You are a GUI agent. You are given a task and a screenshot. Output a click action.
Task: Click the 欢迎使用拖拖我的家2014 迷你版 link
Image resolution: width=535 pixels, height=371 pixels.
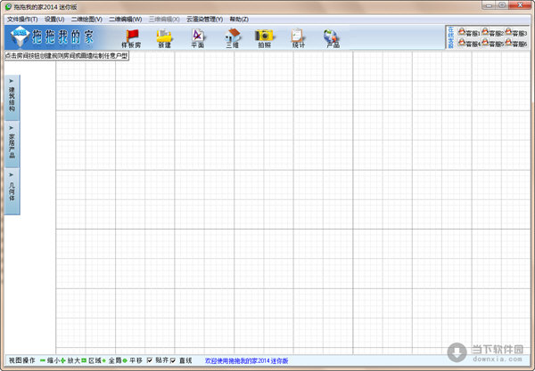246,361
